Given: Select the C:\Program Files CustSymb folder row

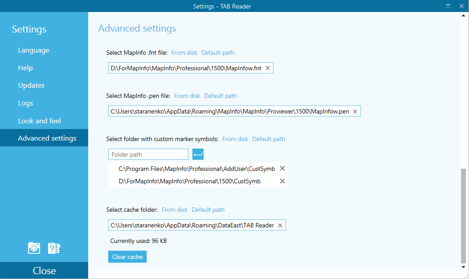Looking at the screenshot, I should tap(197, 169).
